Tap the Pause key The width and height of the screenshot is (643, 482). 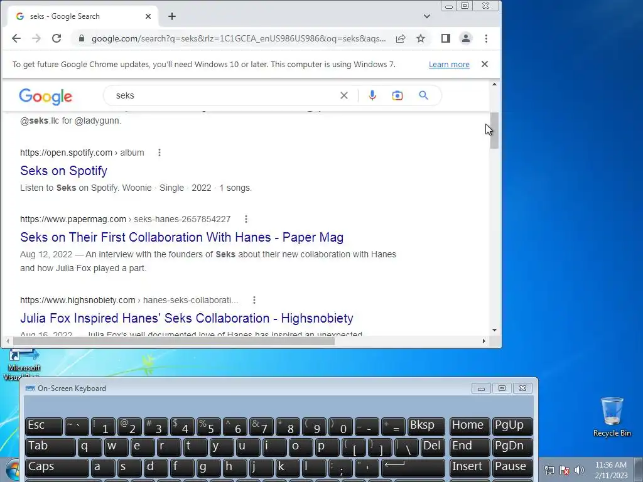pos(512,467)
